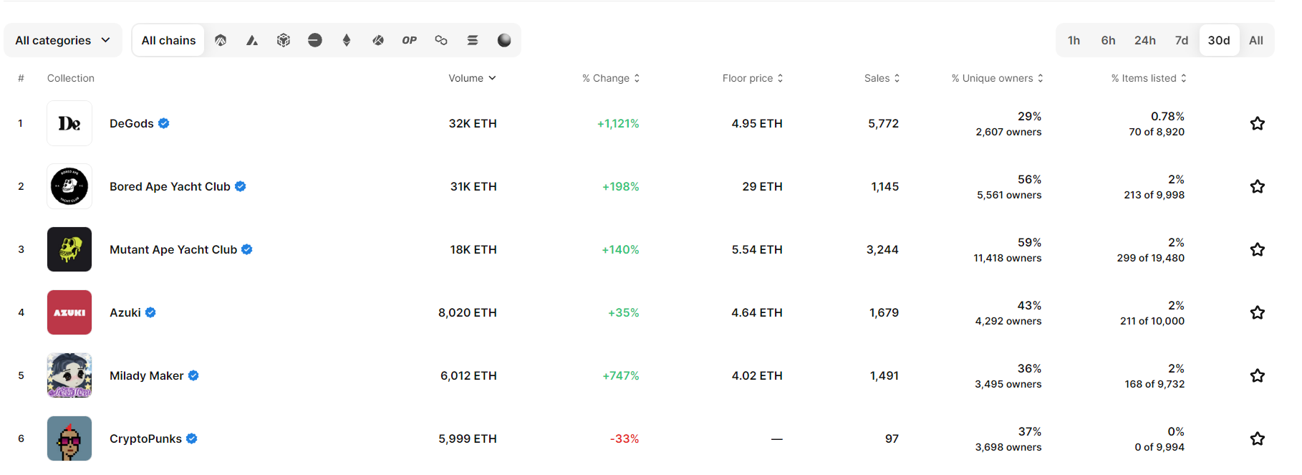Image resolution: width=1302 pixels, height=475 pixels.
Task: Open Bored Ape Yacht Club link
Action: click(170, 186)
